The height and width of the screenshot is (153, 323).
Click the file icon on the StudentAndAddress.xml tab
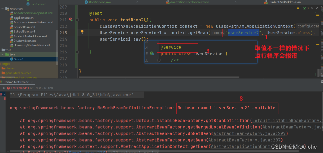(x=266, y=2)
